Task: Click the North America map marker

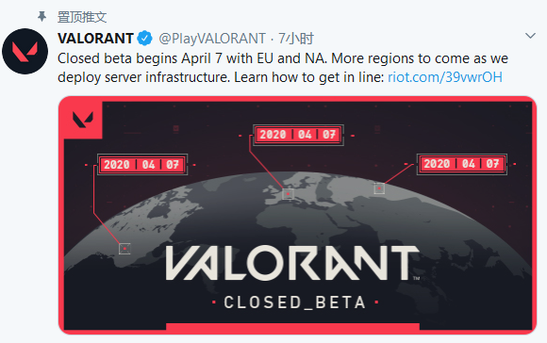Action: [124, 249]
